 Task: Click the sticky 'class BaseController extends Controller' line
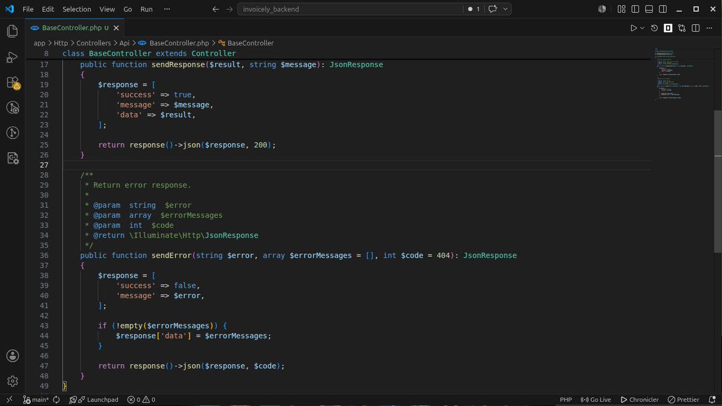[149, 54]
